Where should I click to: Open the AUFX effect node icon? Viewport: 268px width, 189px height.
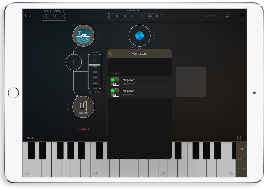[83, 36]
